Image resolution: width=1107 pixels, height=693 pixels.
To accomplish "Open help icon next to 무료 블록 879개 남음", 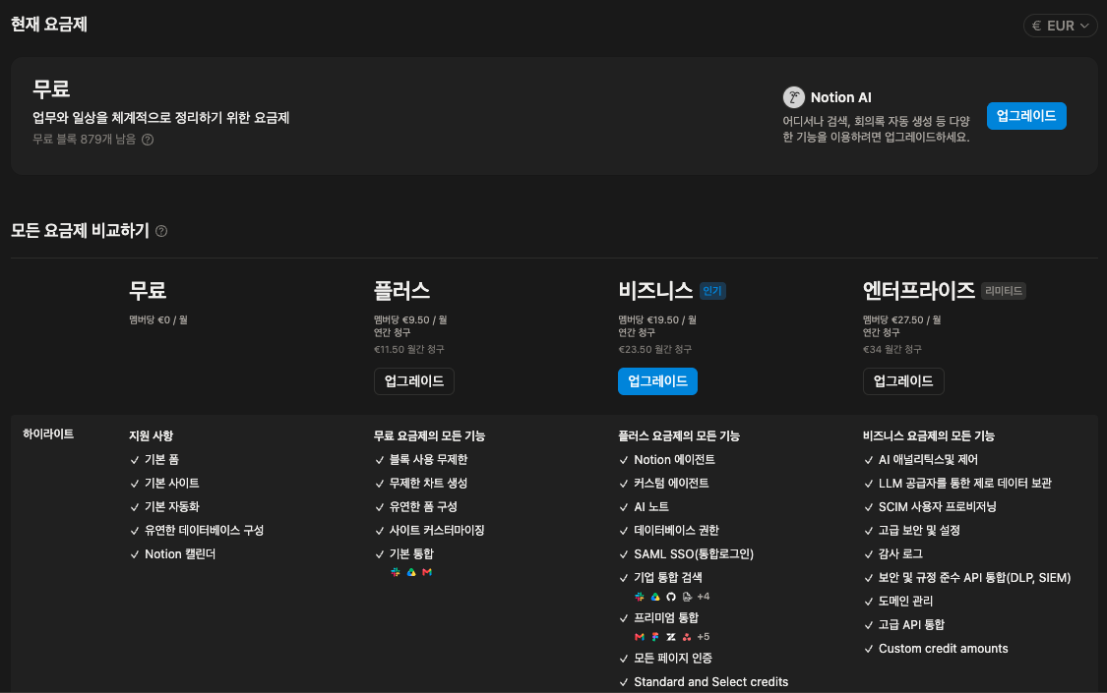I will click(148, 140).
